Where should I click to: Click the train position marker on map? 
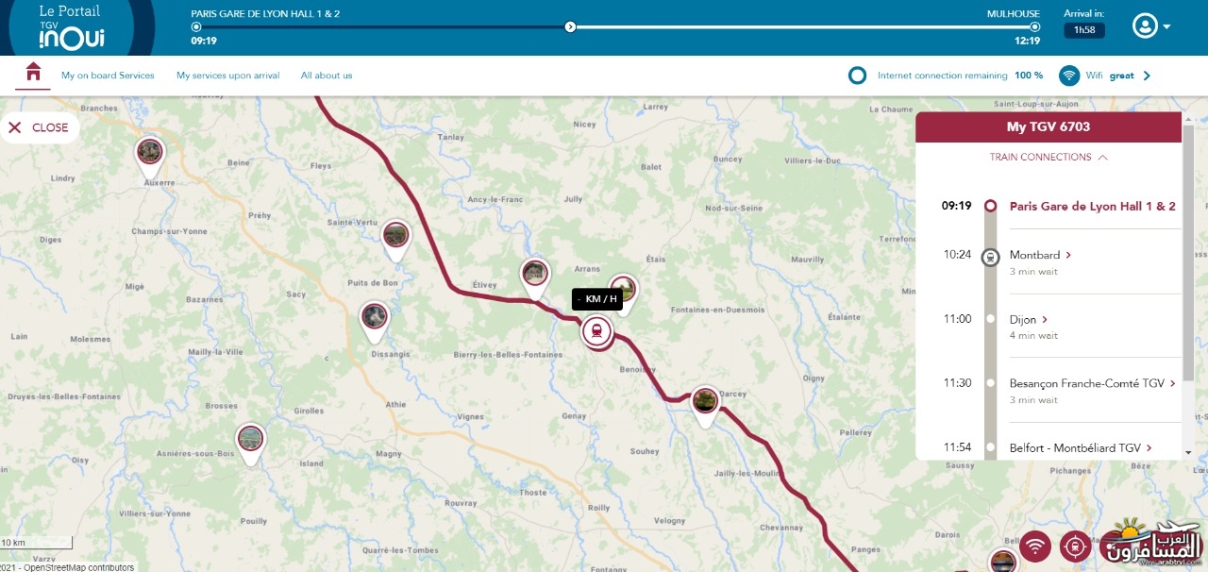tap(596, 331)
